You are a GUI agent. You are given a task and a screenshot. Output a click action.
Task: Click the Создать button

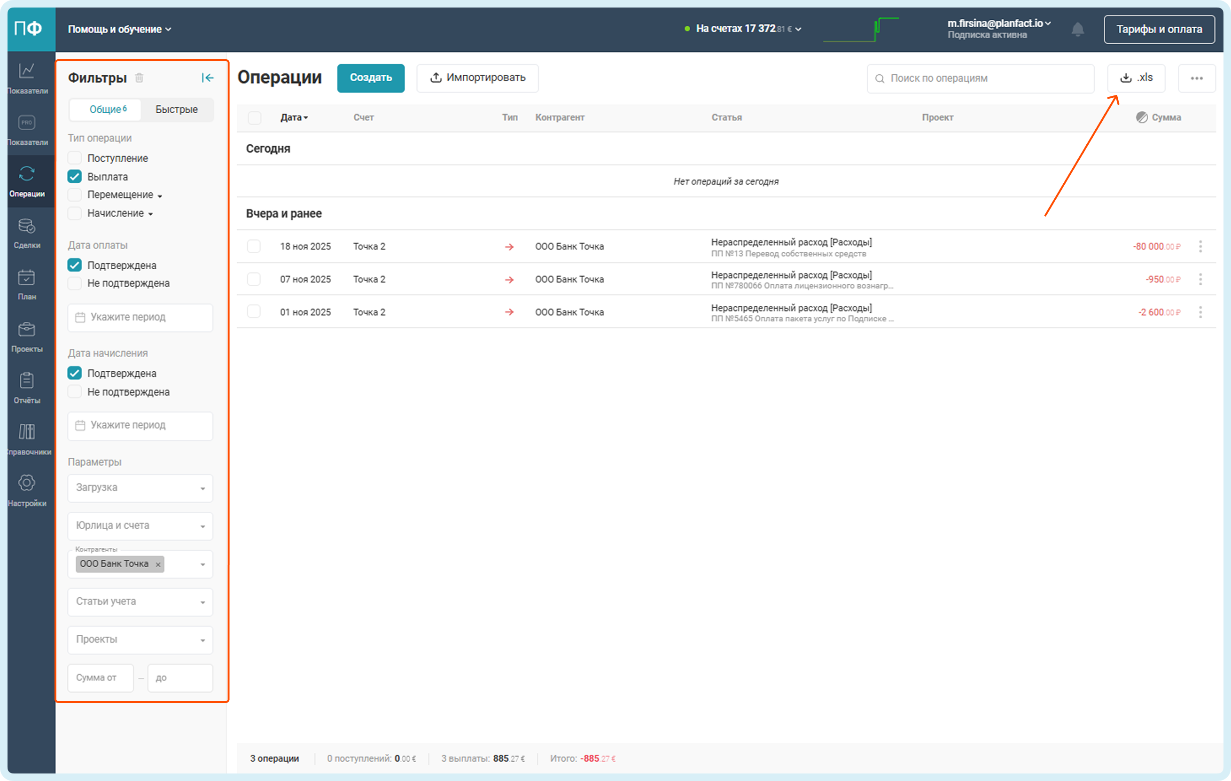371,78
